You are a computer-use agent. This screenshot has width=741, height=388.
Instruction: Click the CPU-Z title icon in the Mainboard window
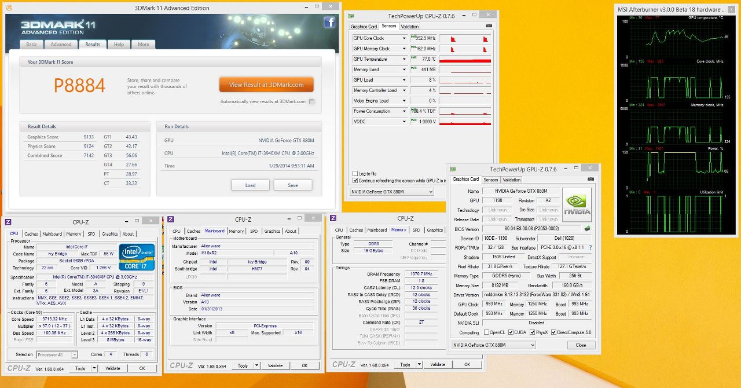(x=171, y=219)
